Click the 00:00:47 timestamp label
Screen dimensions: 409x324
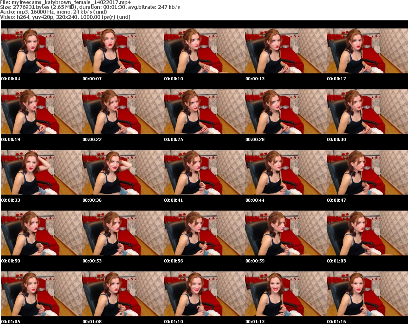click(x=336, y=200)
